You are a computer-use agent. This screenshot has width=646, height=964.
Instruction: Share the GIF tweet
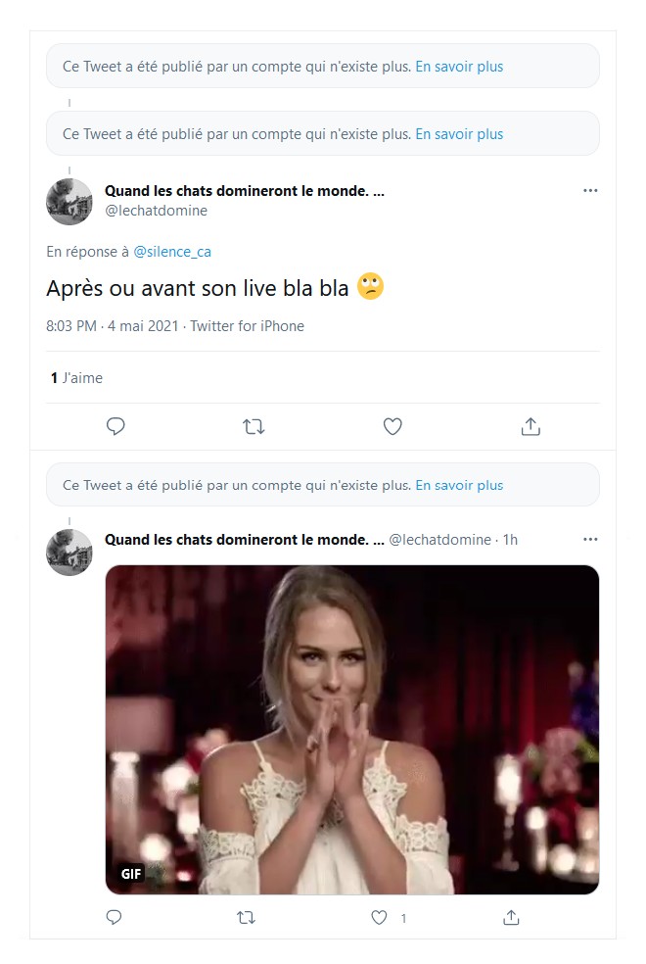(510, 918)
